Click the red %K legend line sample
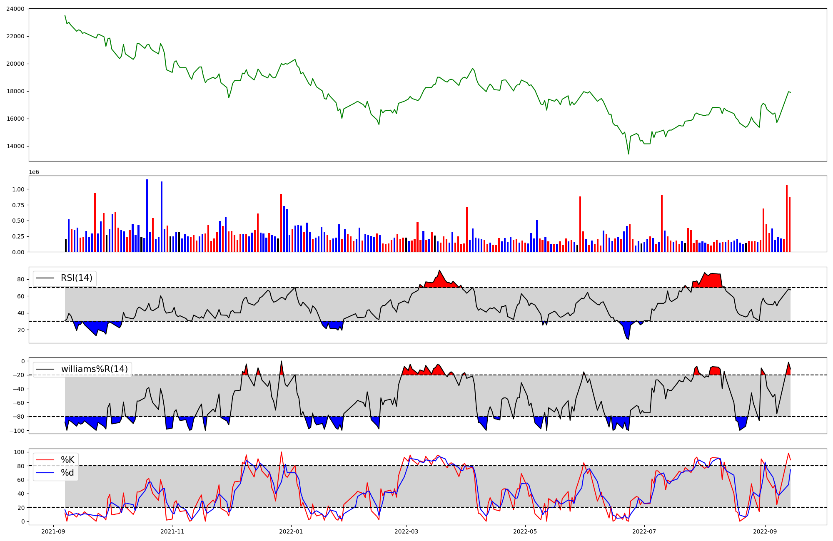Viewport: 833px width, 541px height. (45, 460)
